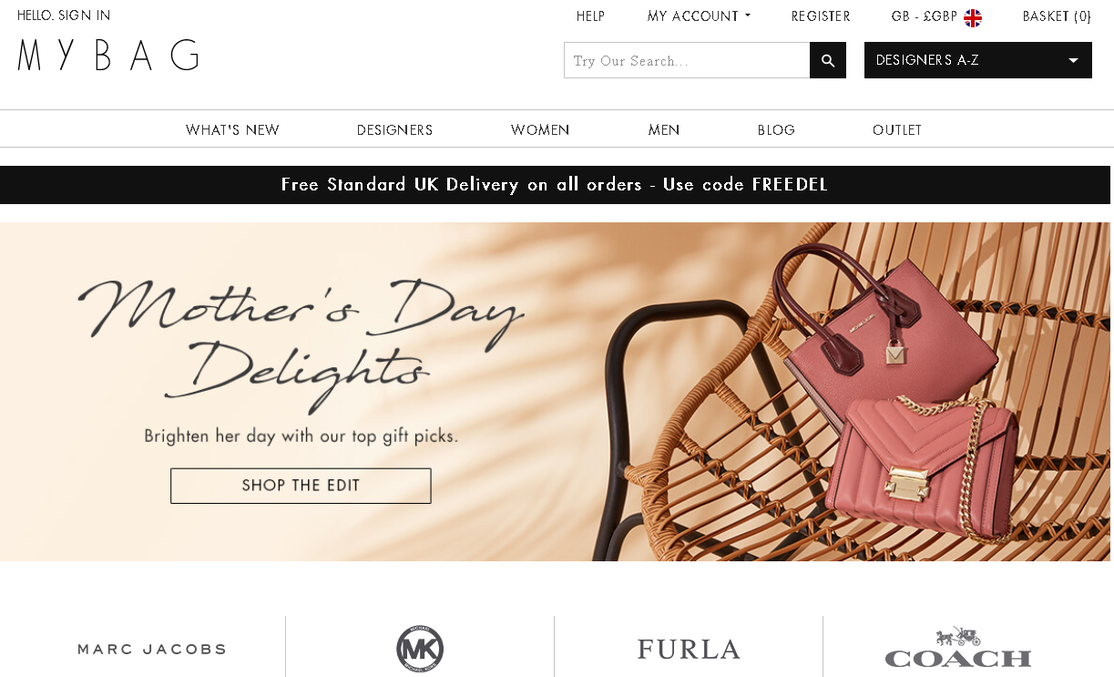Open the GB - £GBP currency selector

pyautogui.click(x=936, y=17)
